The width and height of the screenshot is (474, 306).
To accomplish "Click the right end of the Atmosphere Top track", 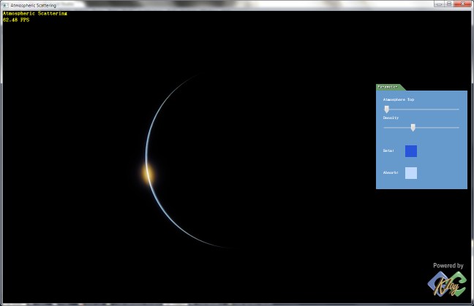I will click(458, 109).
